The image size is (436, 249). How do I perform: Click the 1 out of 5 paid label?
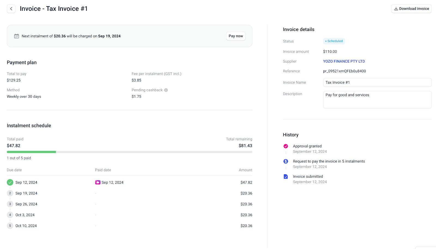19,158
